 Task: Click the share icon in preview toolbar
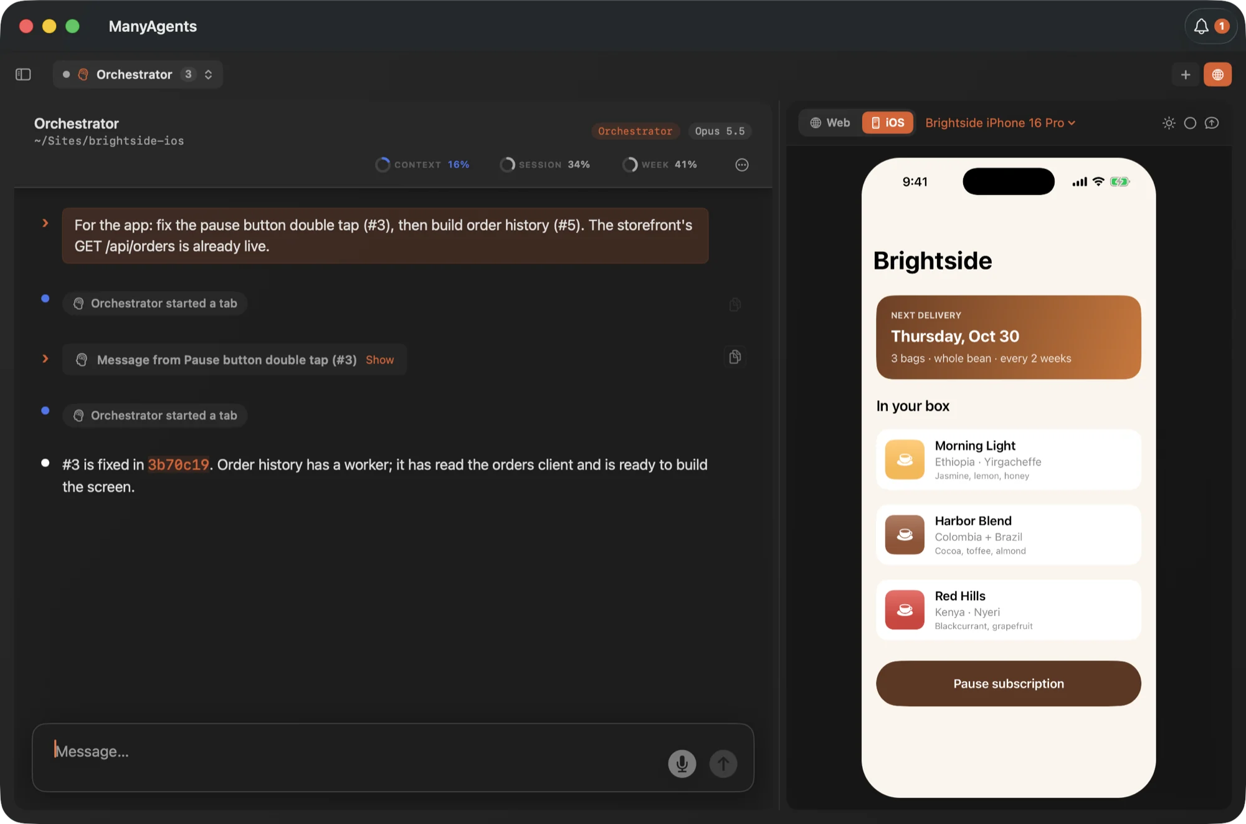[x=1212, y=123]
